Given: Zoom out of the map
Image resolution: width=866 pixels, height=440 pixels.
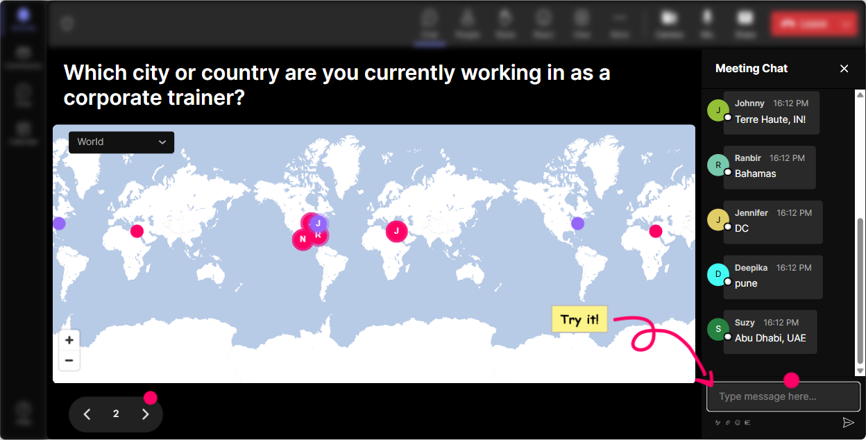Looking at the screenshot, I should tap(69, 360).
